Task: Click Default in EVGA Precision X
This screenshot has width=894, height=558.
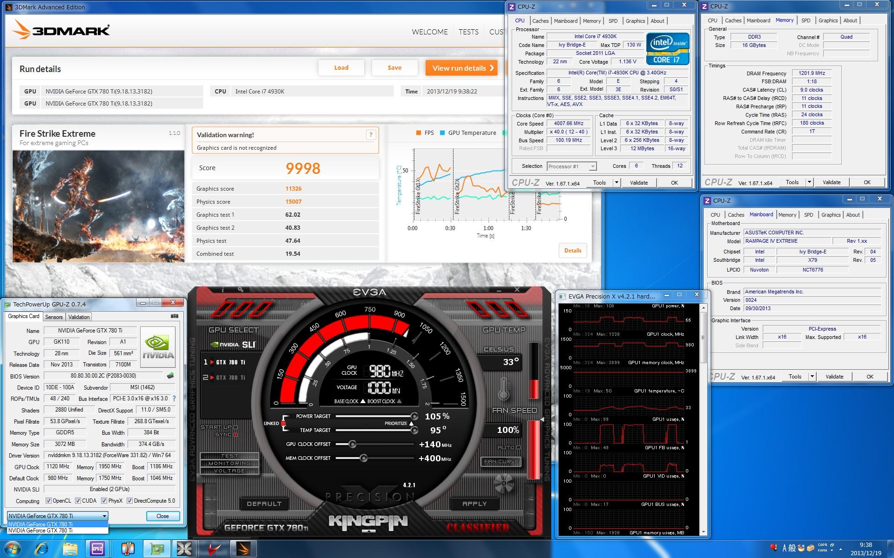Action: (x=264, y=504)
